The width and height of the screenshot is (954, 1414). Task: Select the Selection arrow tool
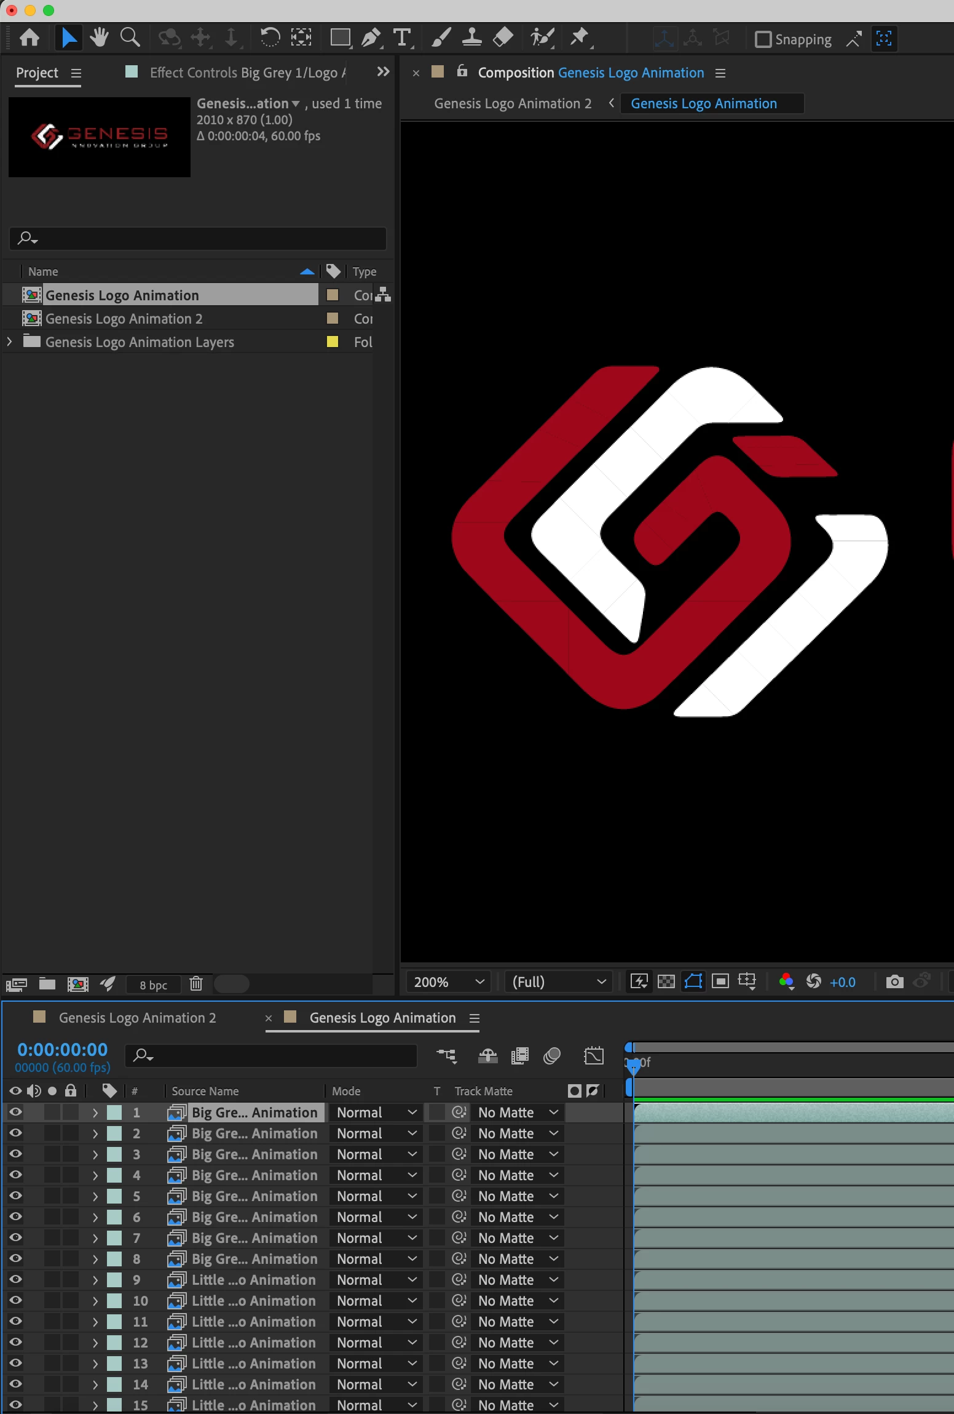tap(68, 38)
